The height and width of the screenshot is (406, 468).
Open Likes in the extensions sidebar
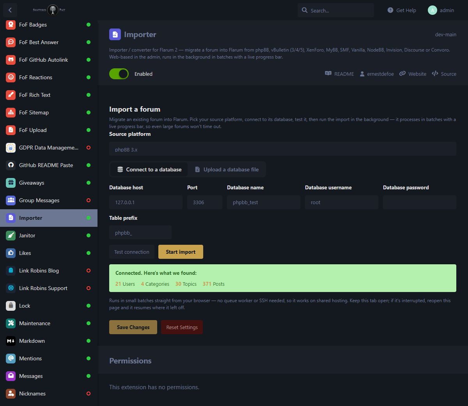(x=49, y=253)
